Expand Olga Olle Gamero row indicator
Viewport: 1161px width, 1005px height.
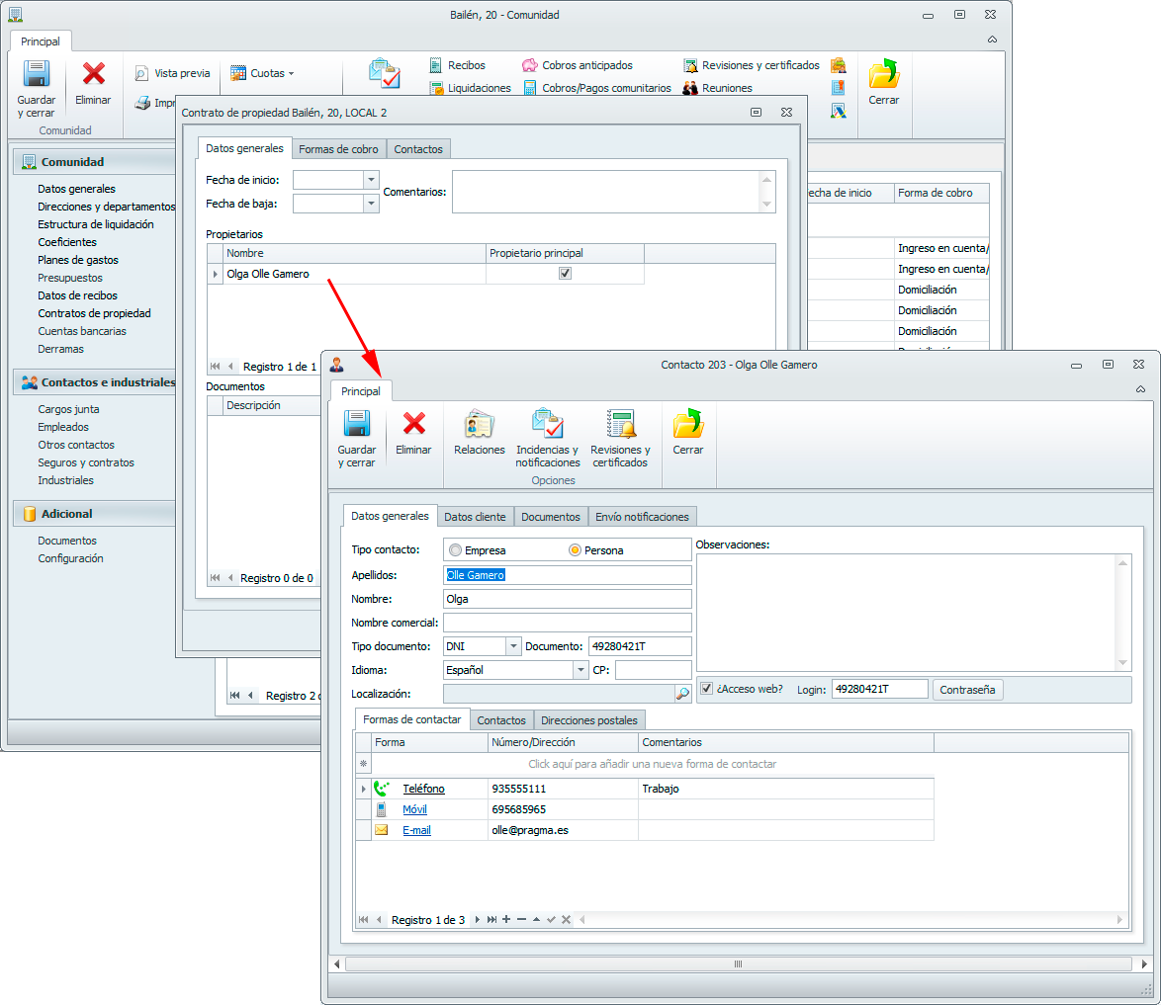coord(216,274)
